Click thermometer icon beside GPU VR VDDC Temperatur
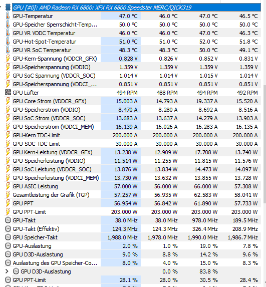266x287 pixels. [8, 33]
